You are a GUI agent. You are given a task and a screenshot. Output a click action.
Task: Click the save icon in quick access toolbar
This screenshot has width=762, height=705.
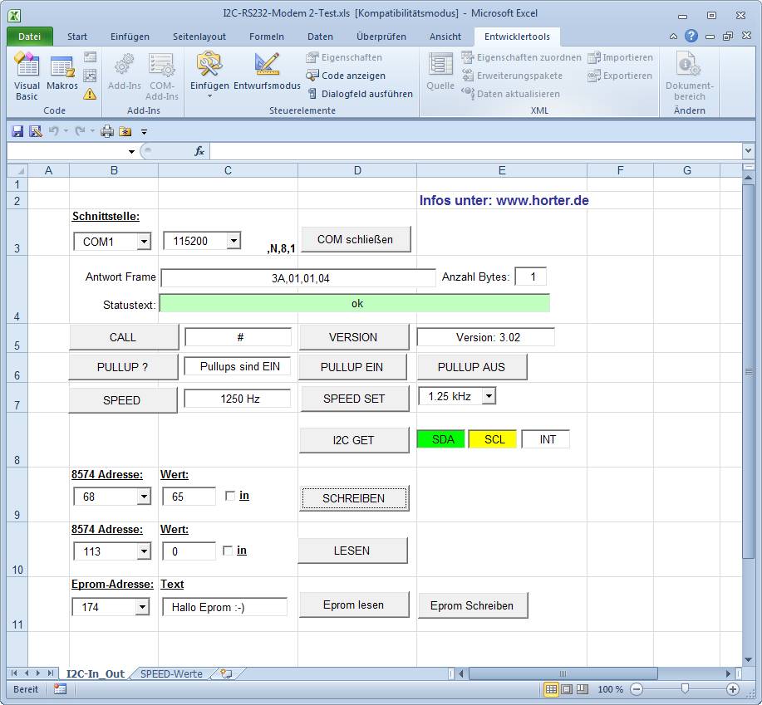point(17,131)
